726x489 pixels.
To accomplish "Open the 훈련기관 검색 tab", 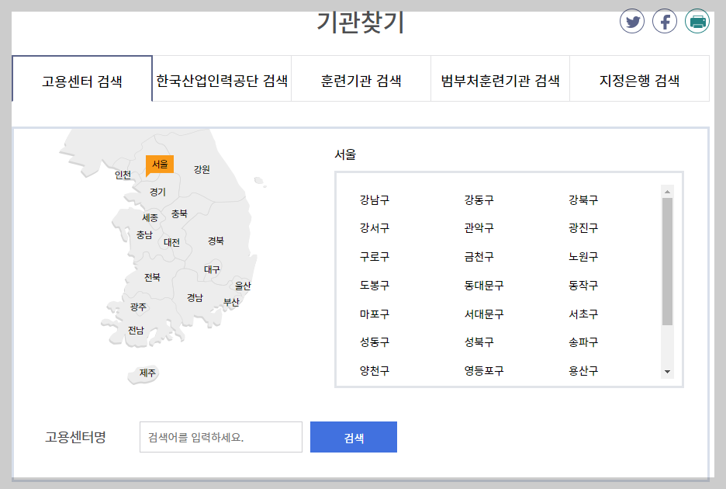I will tap(361, 78).
